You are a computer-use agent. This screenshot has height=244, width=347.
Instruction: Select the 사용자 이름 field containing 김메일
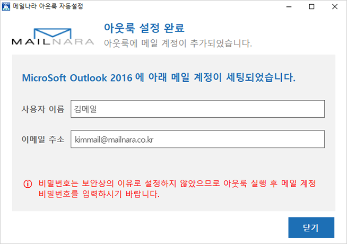coord(197,109)
